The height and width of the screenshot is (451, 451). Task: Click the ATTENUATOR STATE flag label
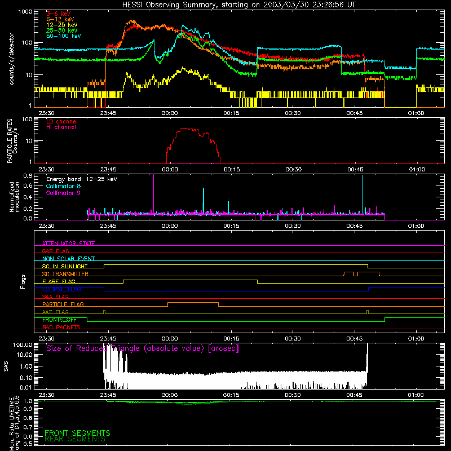click(68, 244)
